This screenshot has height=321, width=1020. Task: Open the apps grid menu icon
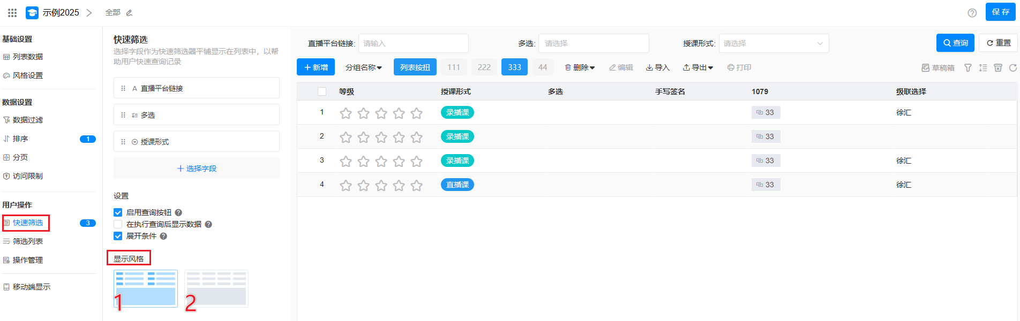[12, 12]
